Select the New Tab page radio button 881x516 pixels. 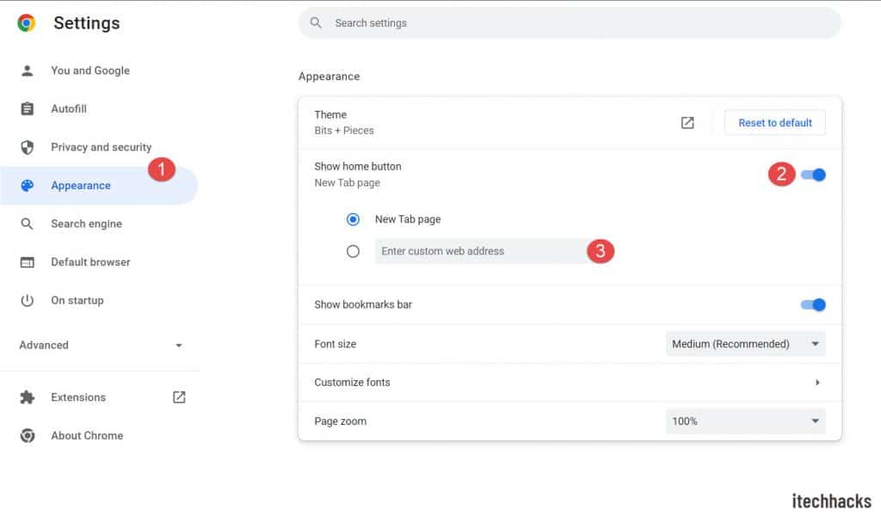[x=353, y=219]
